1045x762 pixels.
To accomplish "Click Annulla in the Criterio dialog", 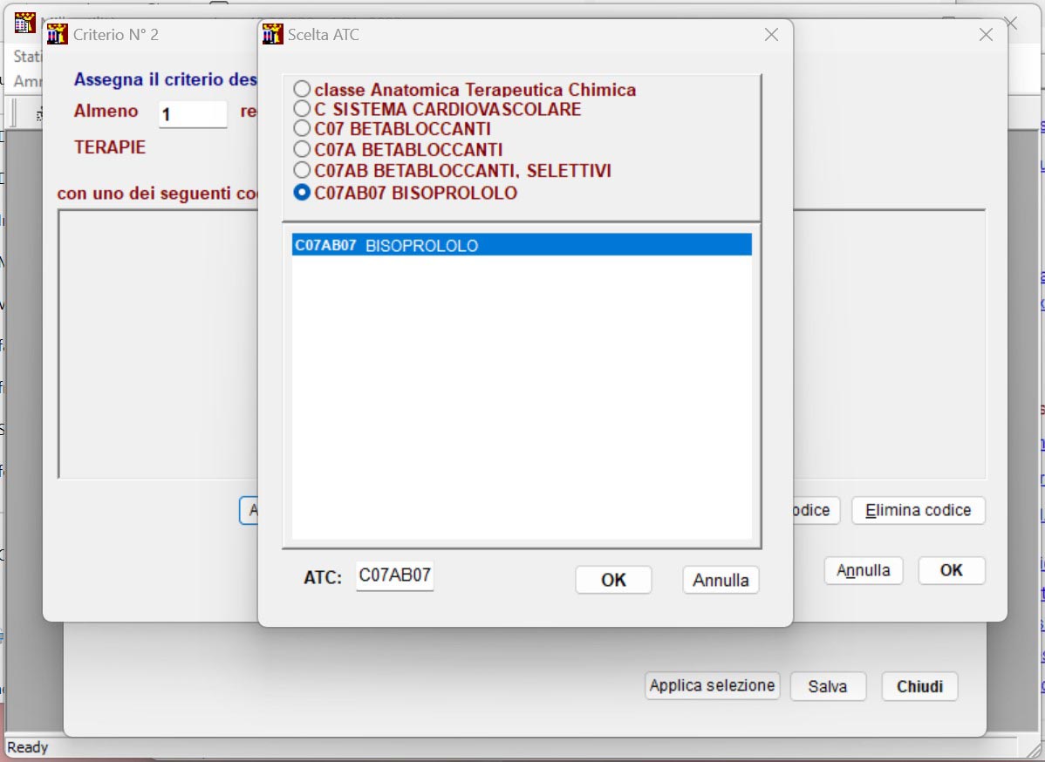I will 863,571.
